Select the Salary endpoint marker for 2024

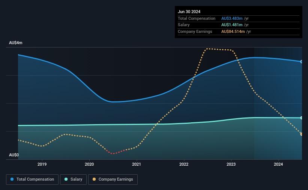(x=302, y=118)
